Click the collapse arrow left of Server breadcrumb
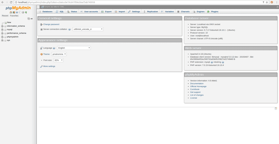This screenshot has height=144, width=279. pyautogui.click(x=38, y=7)
